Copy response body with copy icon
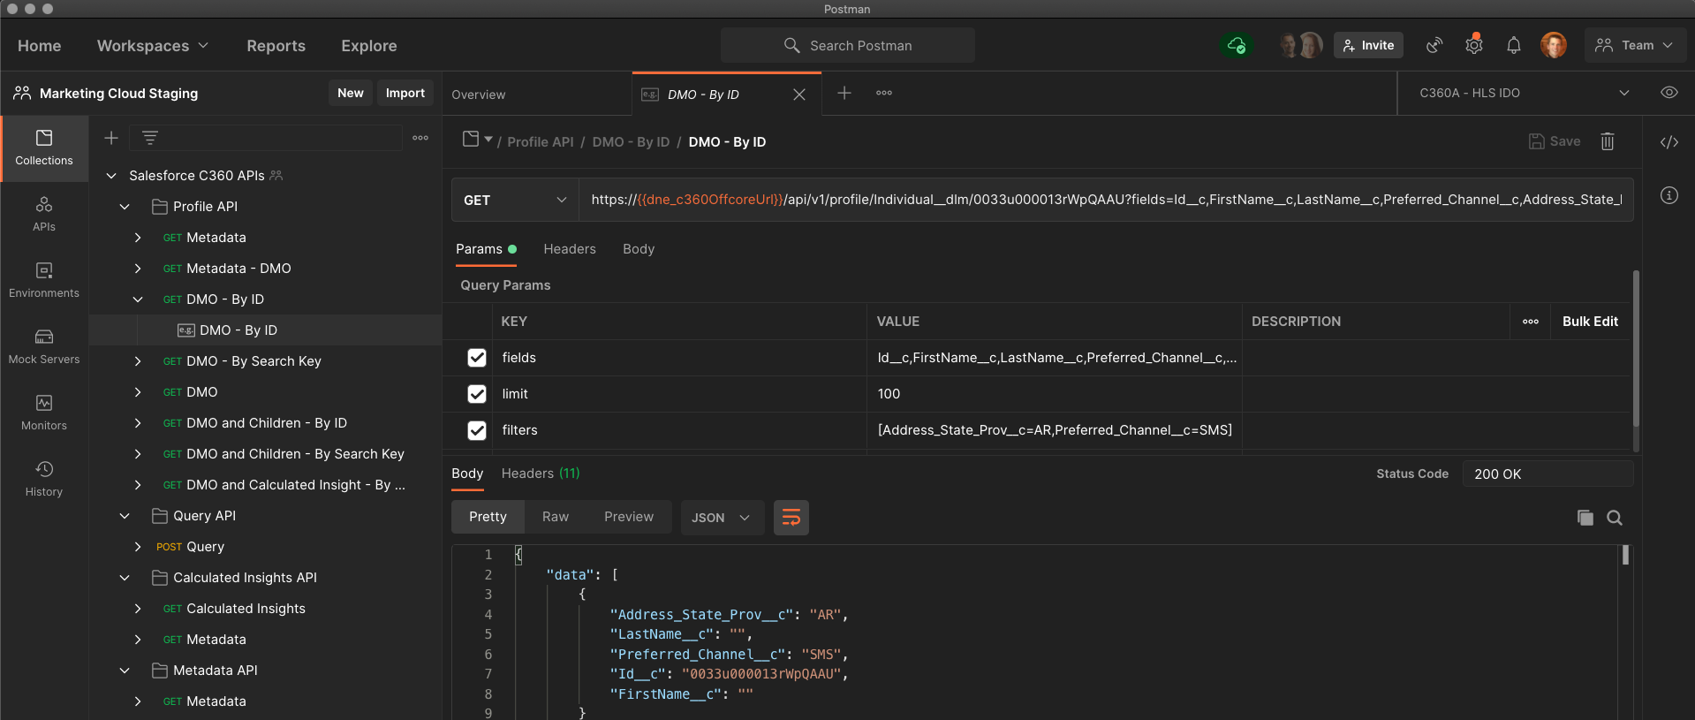1695x720 pixels. 1585,518
